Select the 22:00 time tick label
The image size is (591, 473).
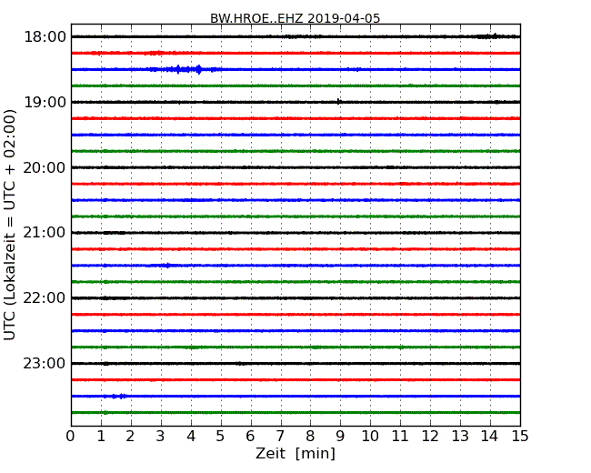[45, 298]
